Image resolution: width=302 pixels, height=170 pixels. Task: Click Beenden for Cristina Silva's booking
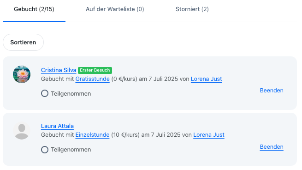[272, 90]
